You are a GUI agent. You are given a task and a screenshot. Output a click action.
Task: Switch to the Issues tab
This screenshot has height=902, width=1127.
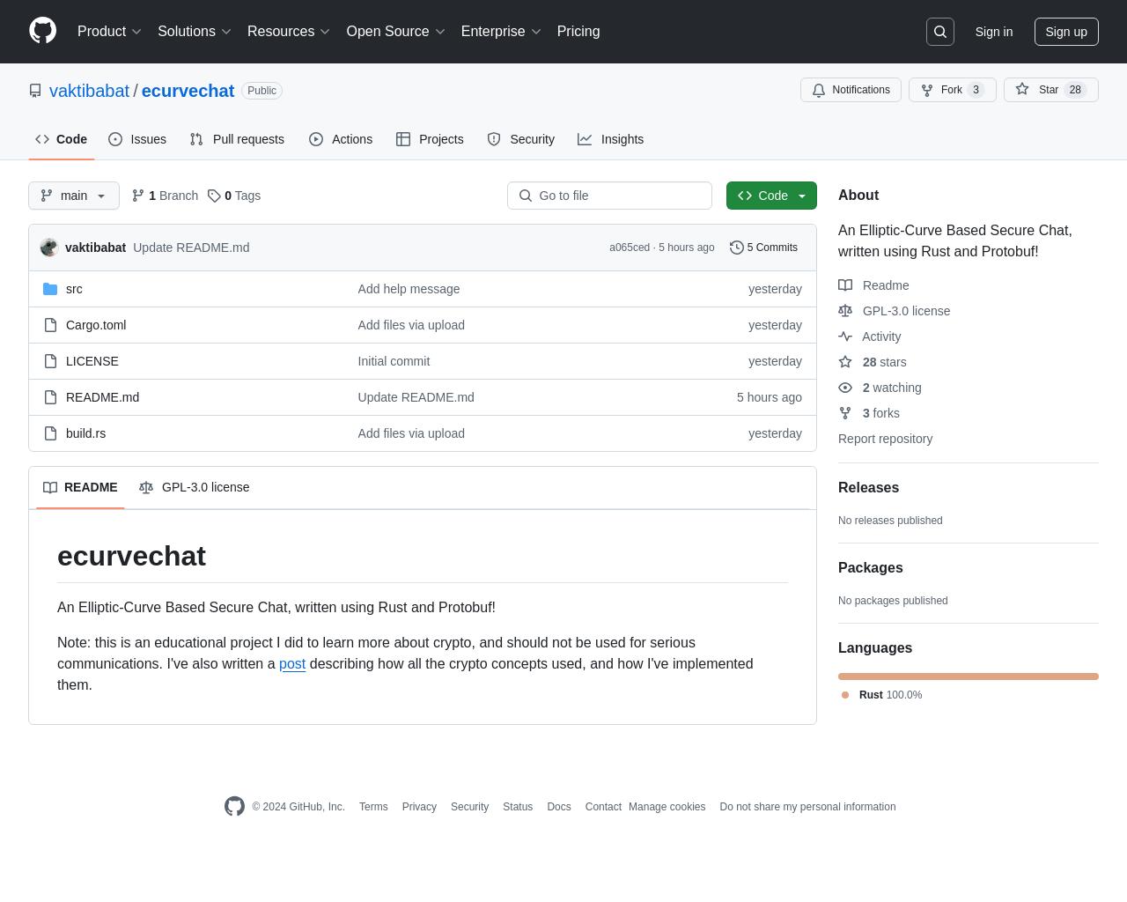137,139
